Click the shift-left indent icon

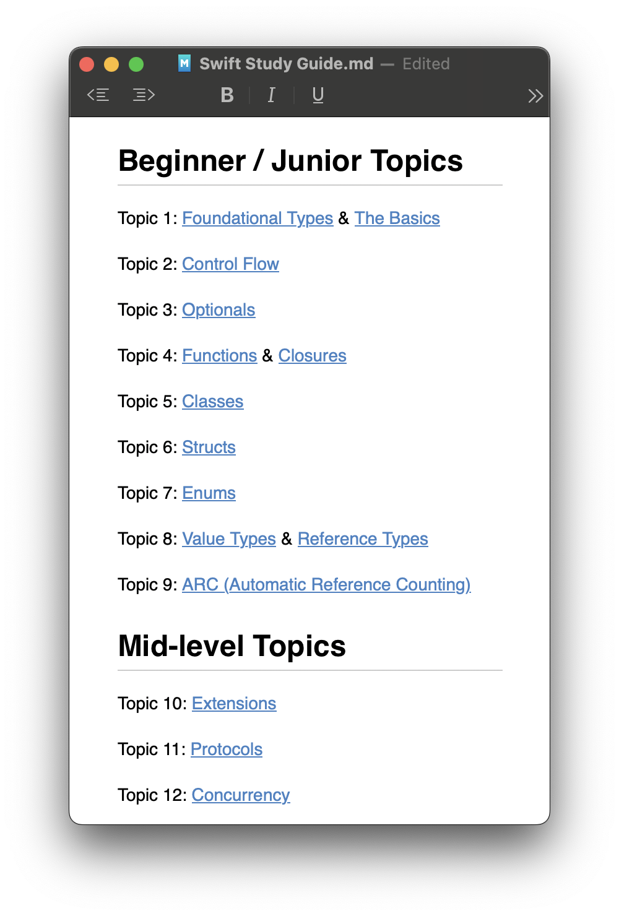(98, 95)
